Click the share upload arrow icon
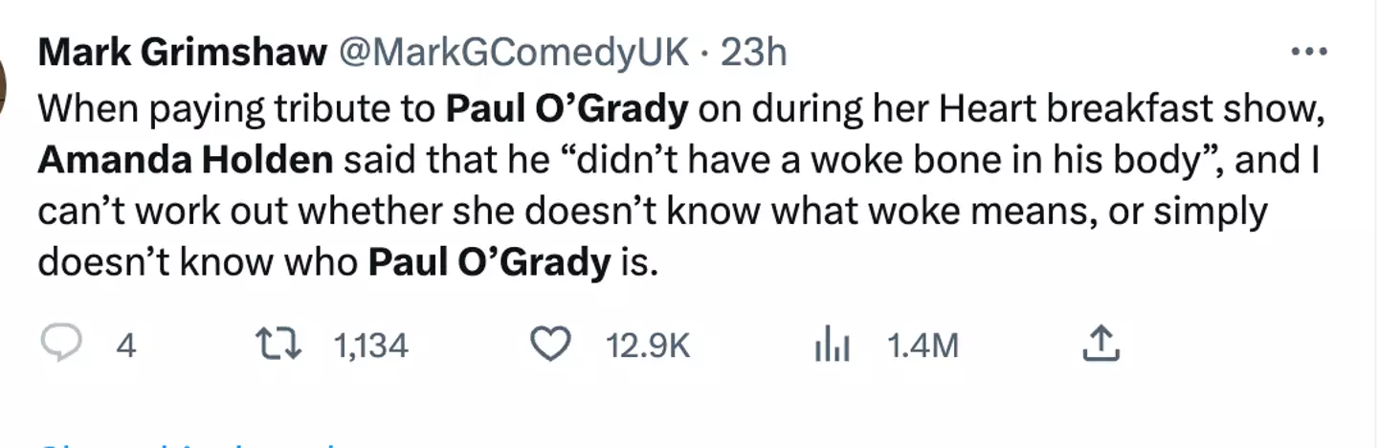1378x448 pixels. [1100, 345]
